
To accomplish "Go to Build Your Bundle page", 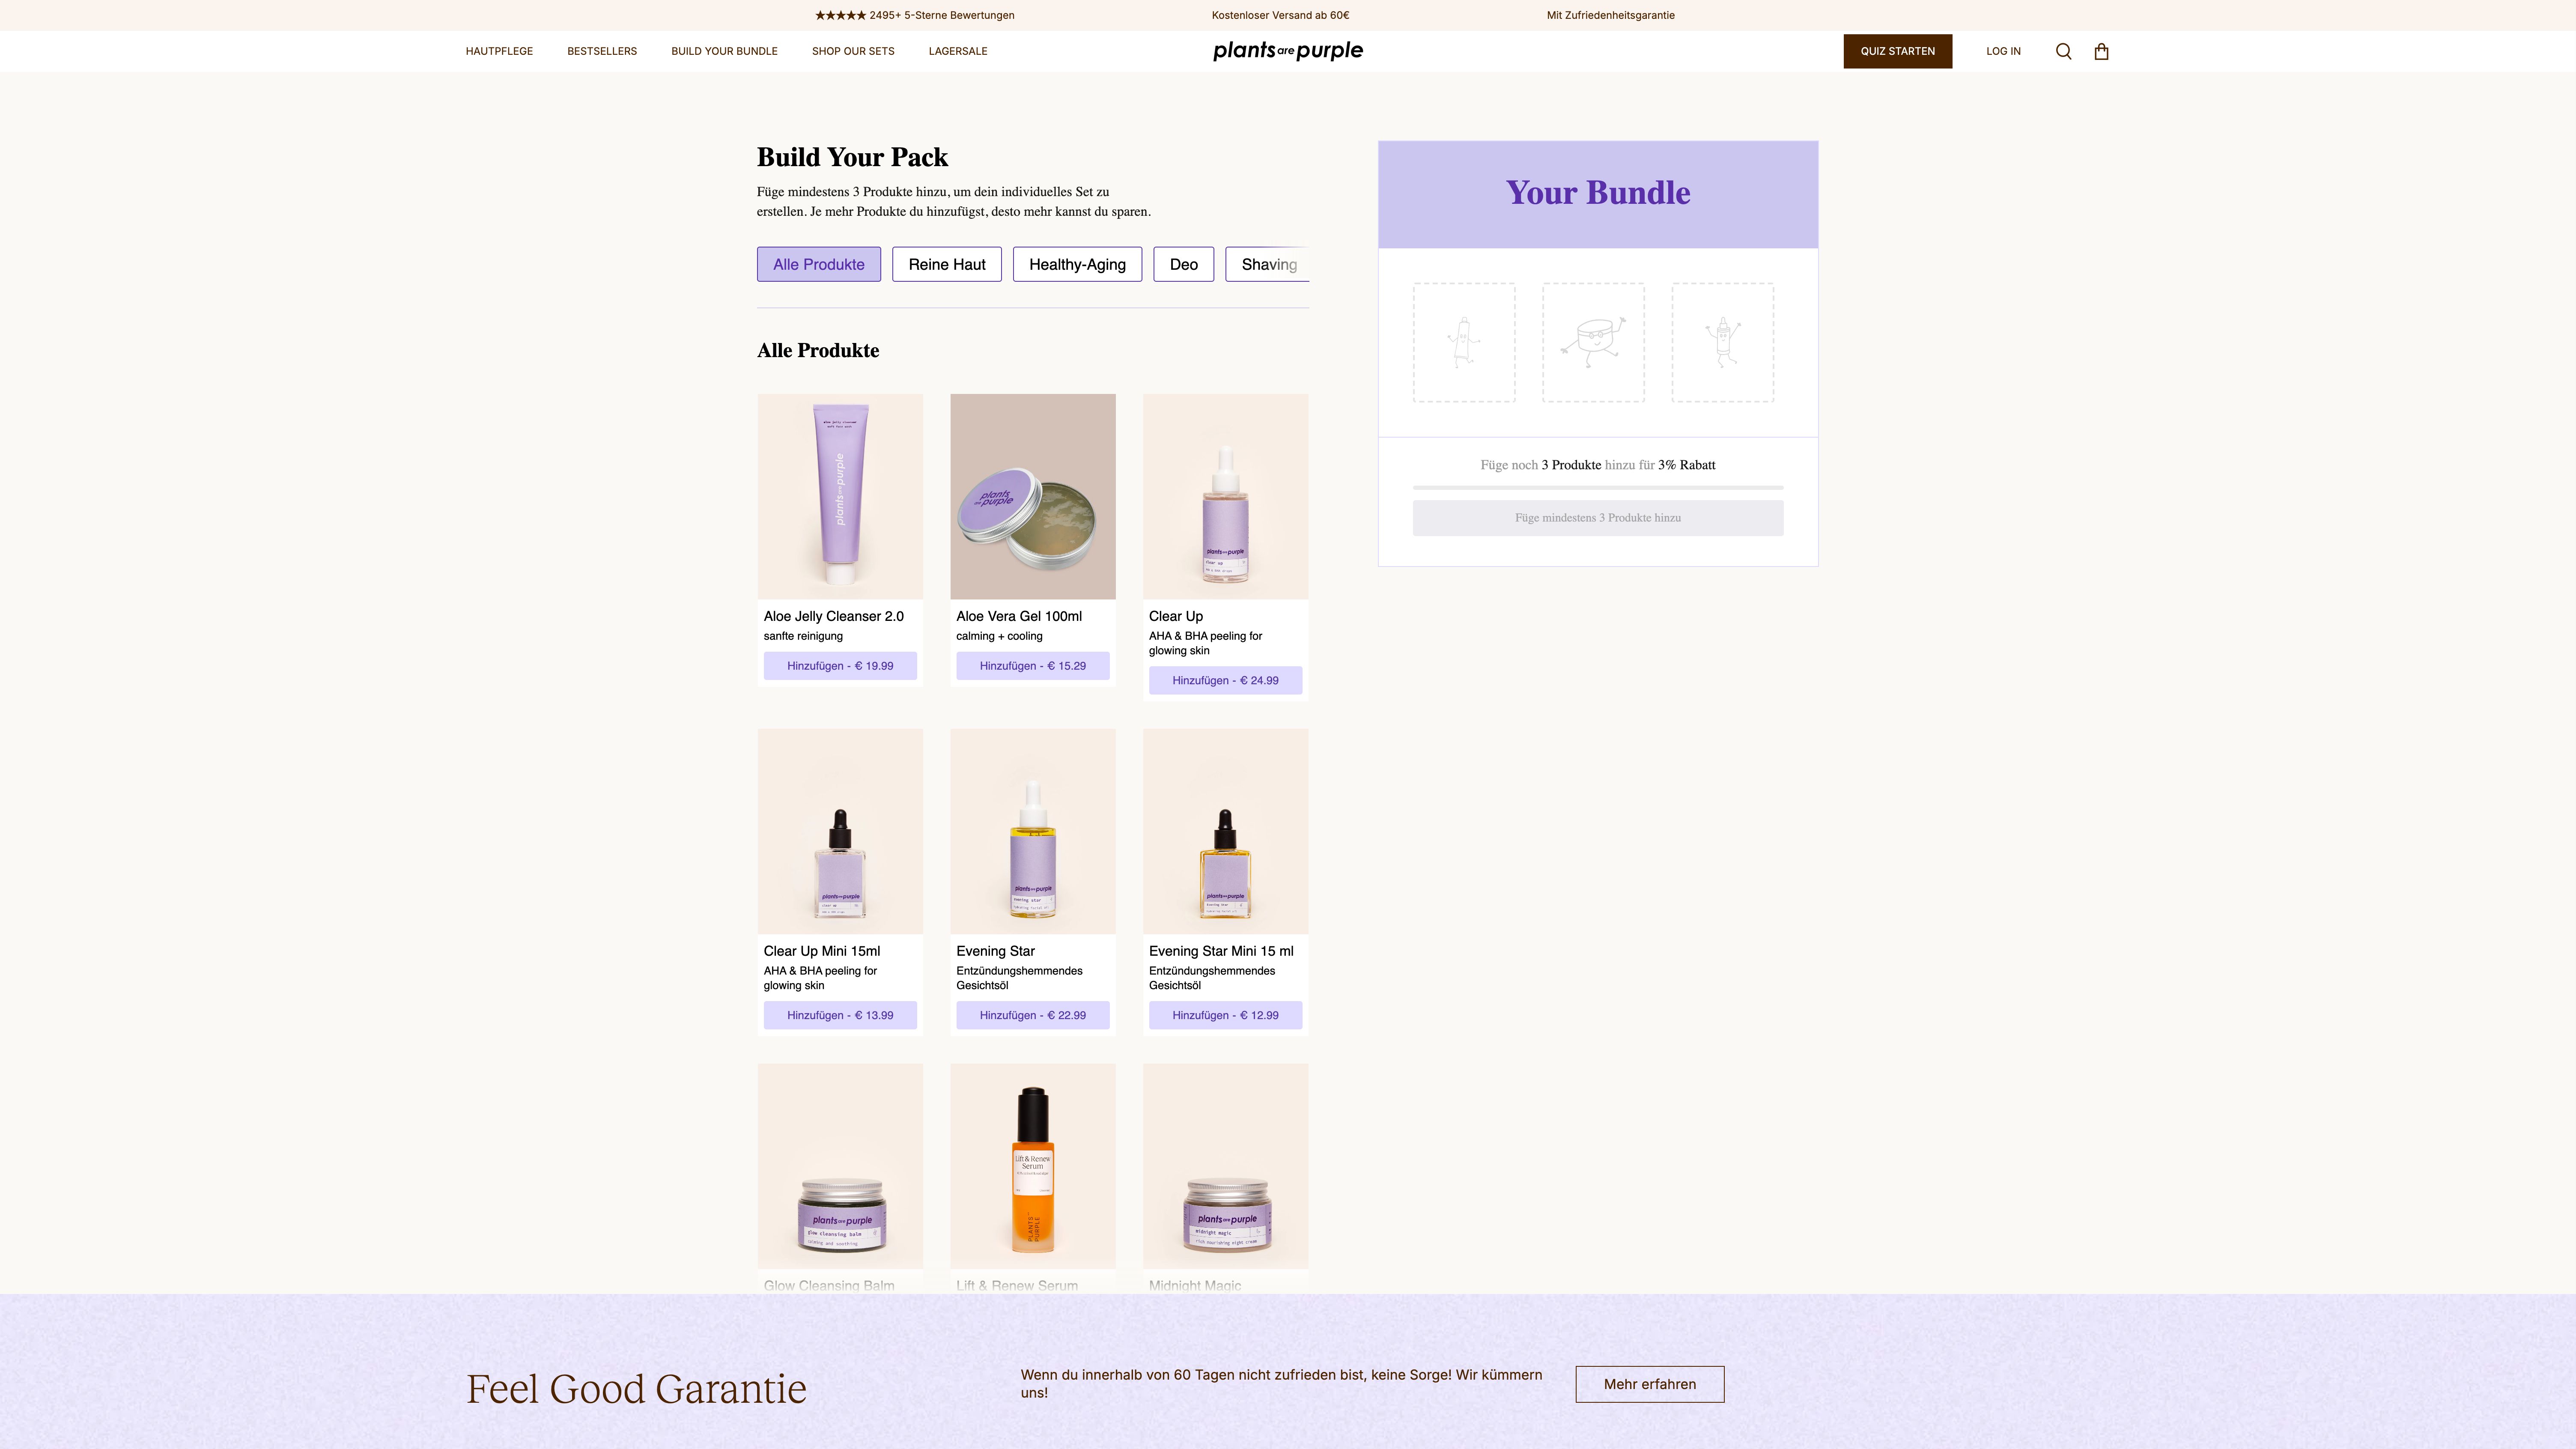I will (x=724, y=51).
